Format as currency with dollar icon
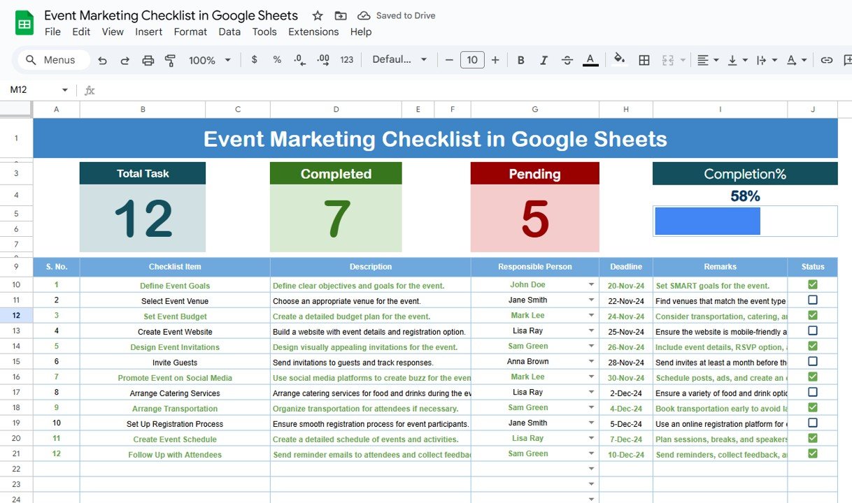This screenshot has width=852, height=503. tap(254, 60)
